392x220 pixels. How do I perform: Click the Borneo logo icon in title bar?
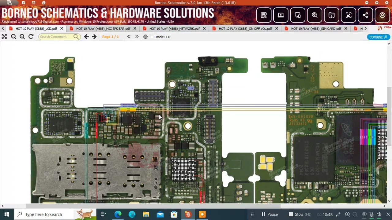pyautogui.click(x=9, y=3)
